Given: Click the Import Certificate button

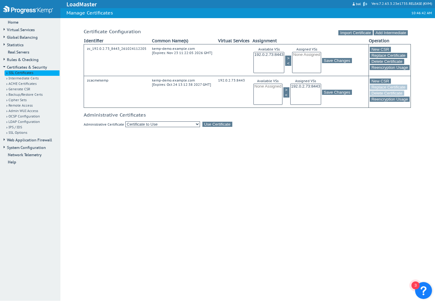Looking at the screenshot, I should pyautogui.click(x=356, y=33).
